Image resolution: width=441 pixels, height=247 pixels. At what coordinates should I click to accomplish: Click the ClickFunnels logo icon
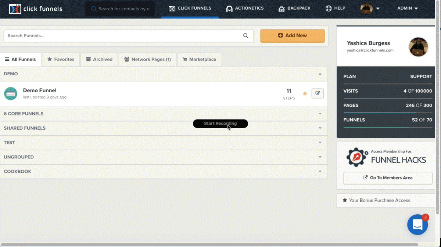pos(15,9)
